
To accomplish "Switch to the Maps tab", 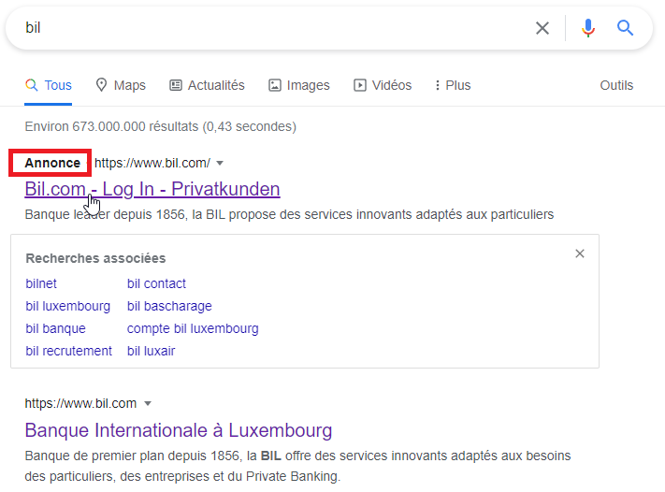I will click(x=121, y=85).
